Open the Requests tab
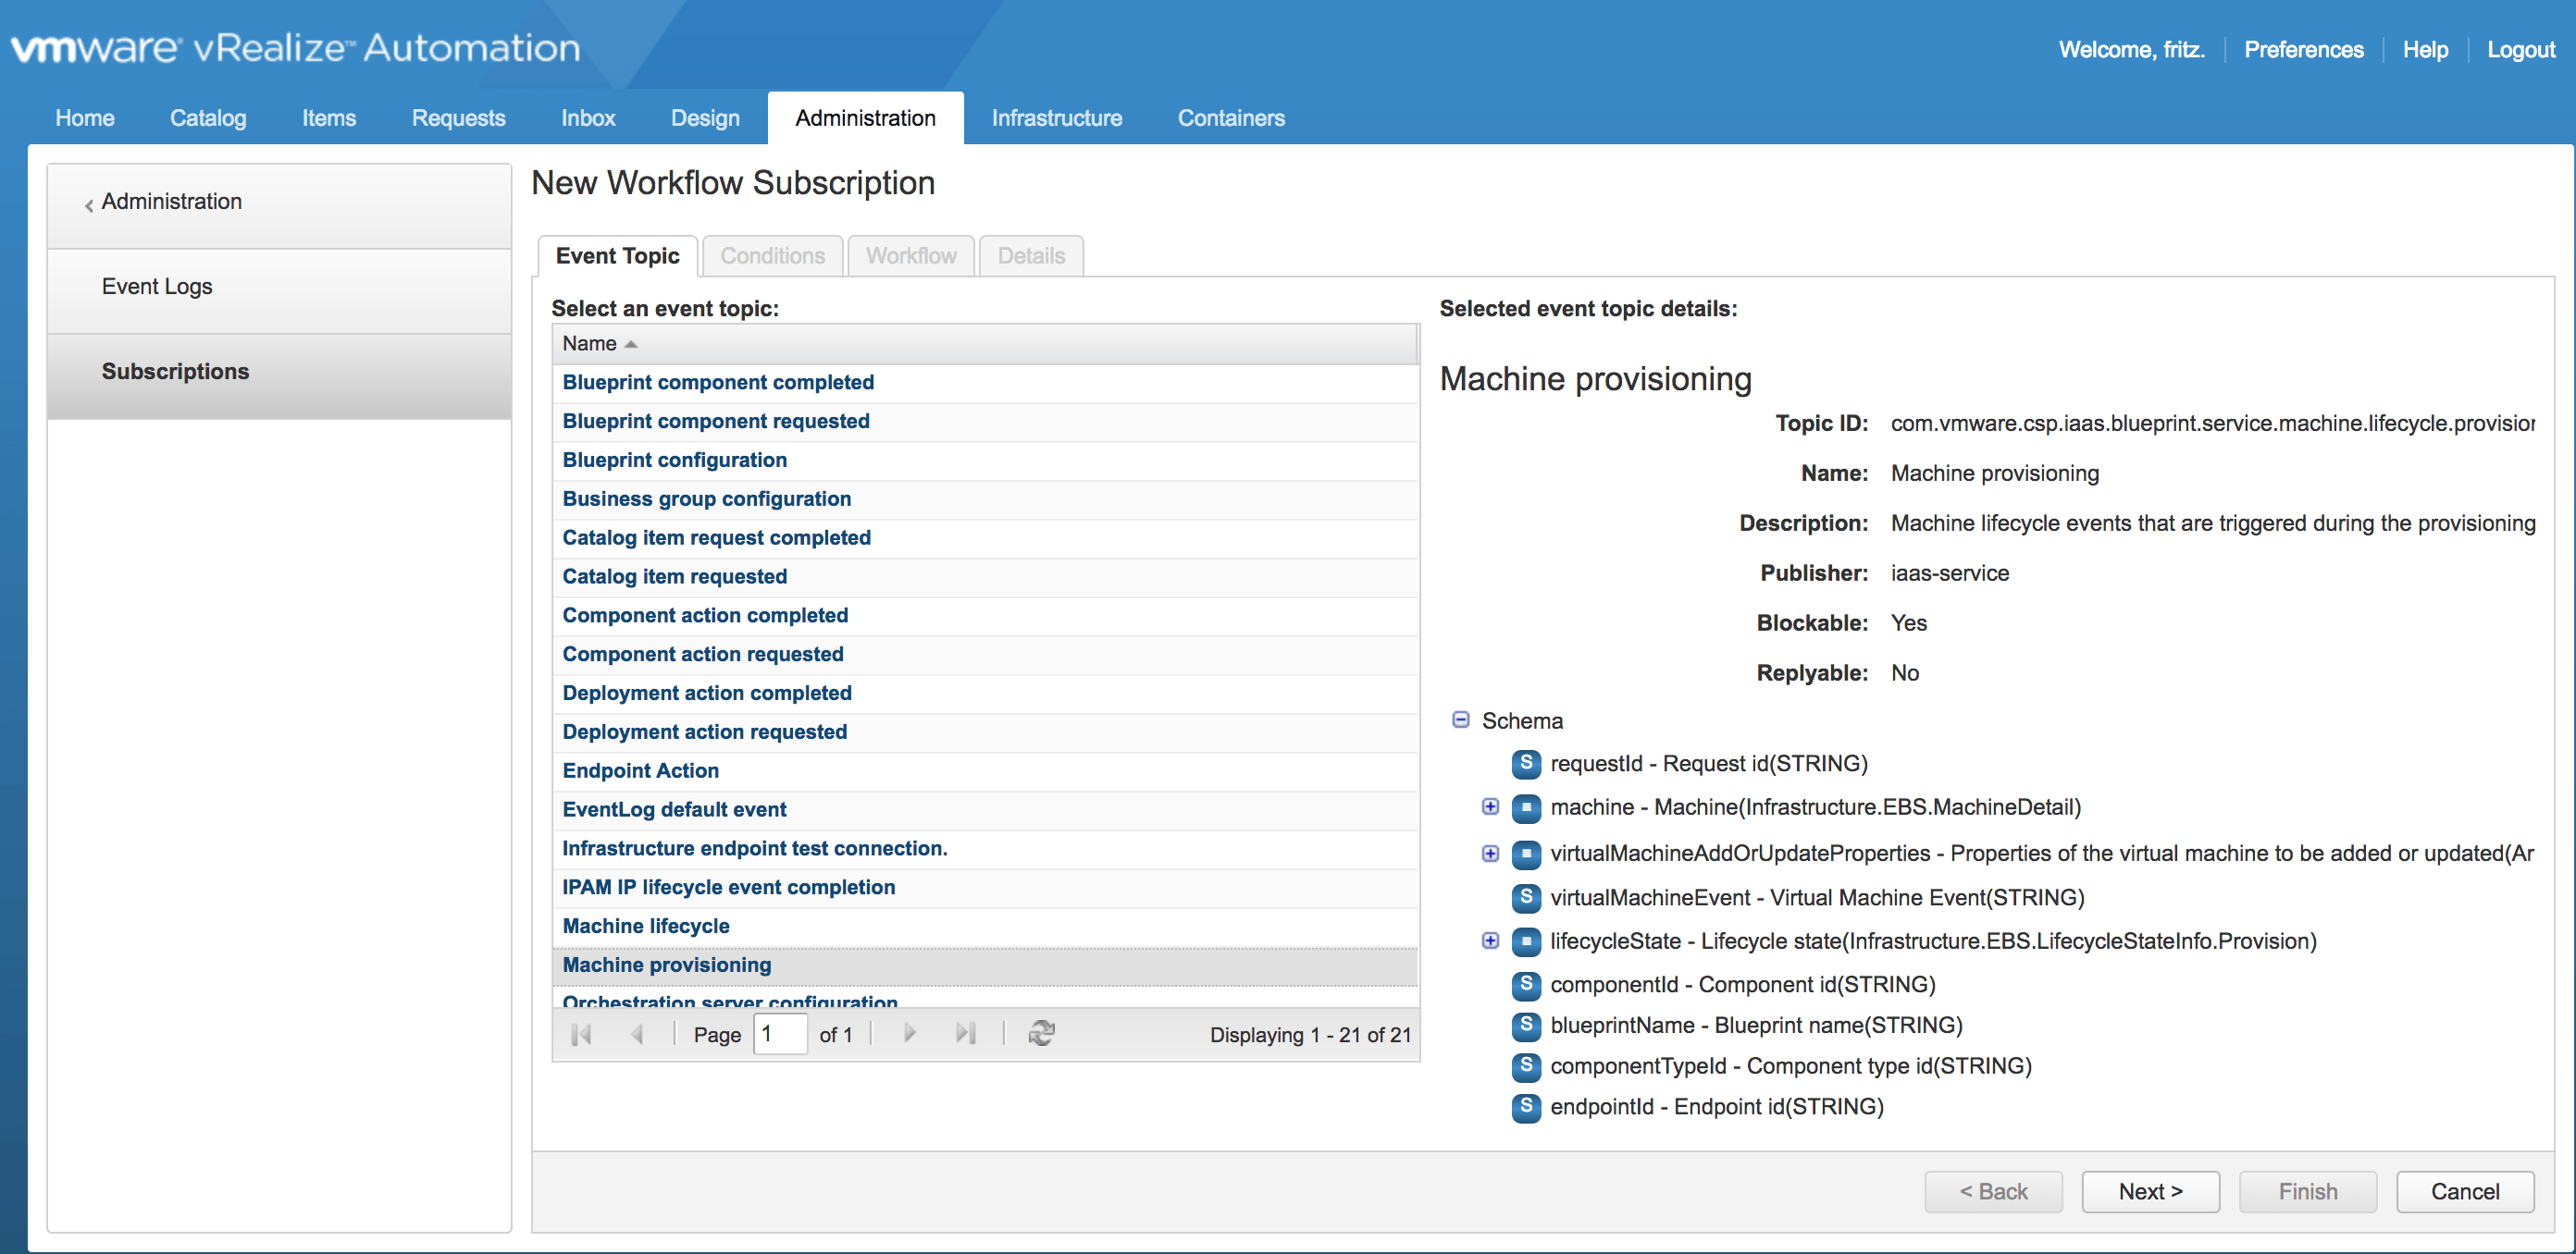Viewport: 2576px width, 1254px height. 459,117
